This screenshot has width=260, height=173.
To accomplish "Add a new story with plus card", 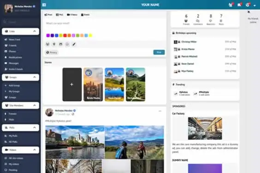I will tap(72, 85).
